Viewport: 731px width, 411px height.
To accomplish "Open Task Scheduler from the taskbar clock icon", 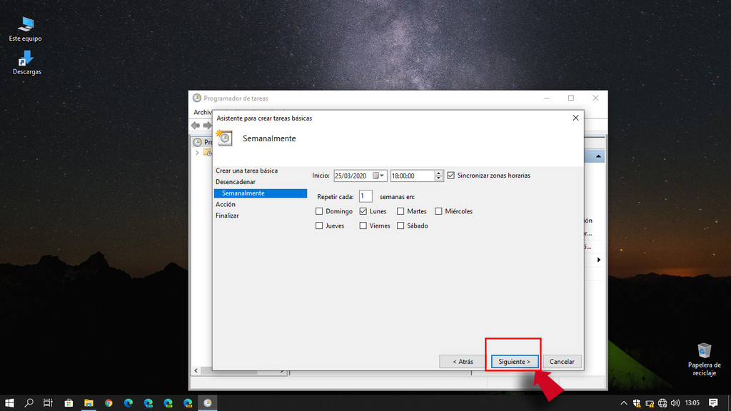I will (x=208, y=403).
